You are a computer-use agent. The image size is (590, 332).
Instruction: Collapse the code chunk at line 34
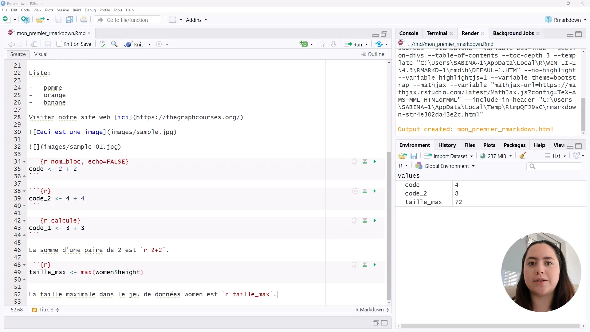[x=24, y=162]
